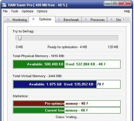Click the 'Statistics:' group label
This screenshot has height=121, width=134.
[20, 96]
